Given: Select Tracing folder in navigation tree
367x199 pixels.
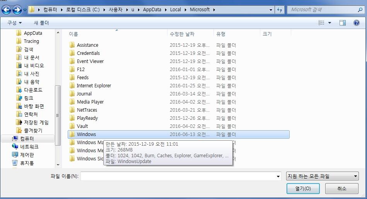Looking at the screenshot, I should tap(31, 41).
